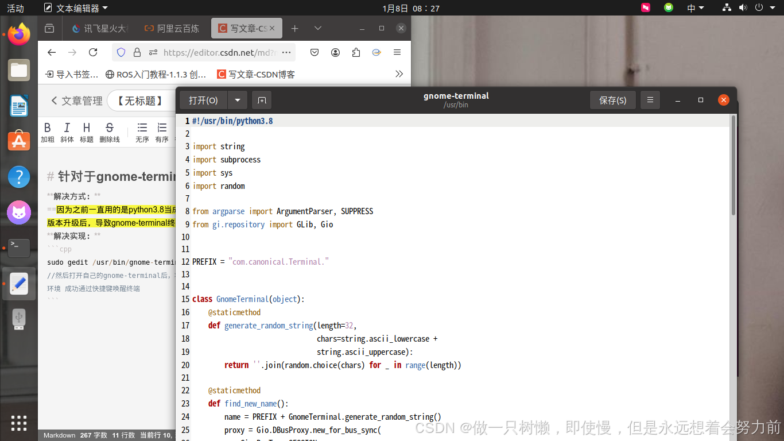The width and height of the screenshot is (784, 441).
Task: Reload the CSDN editor page
Action: 93,52
